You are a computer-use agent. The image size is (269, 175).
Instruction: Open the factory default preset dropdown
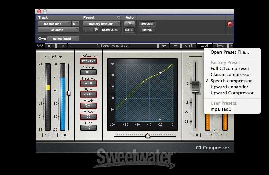pos(102,24)
